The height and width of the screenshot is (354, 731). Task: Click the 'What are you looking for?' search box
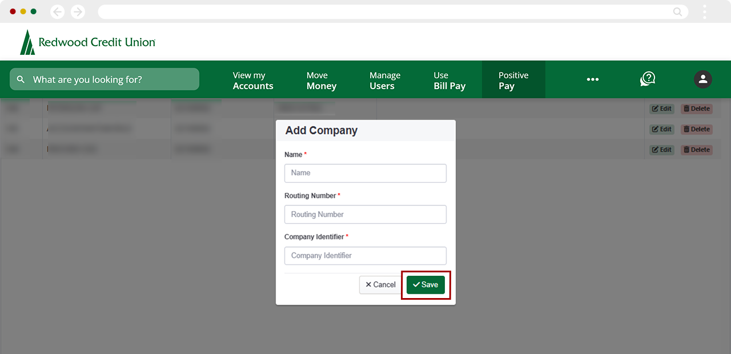pos(105,79)
